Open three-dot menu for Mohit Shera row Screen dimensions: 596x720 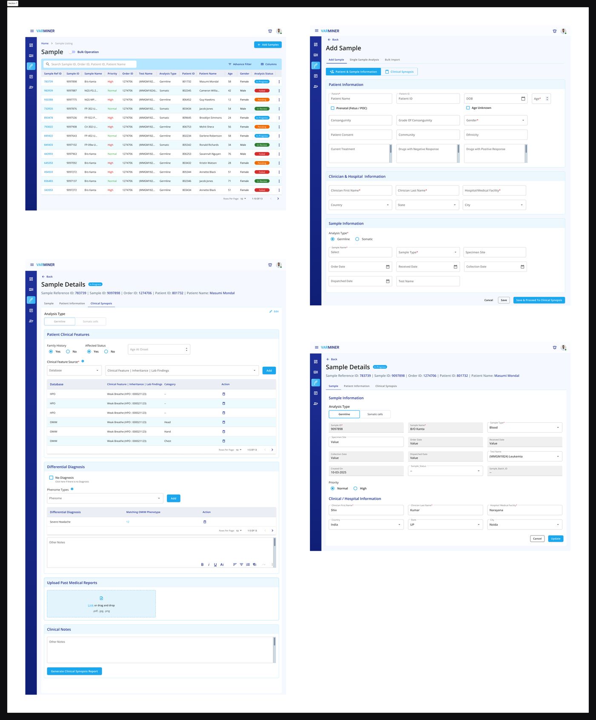tap(279, 127)
